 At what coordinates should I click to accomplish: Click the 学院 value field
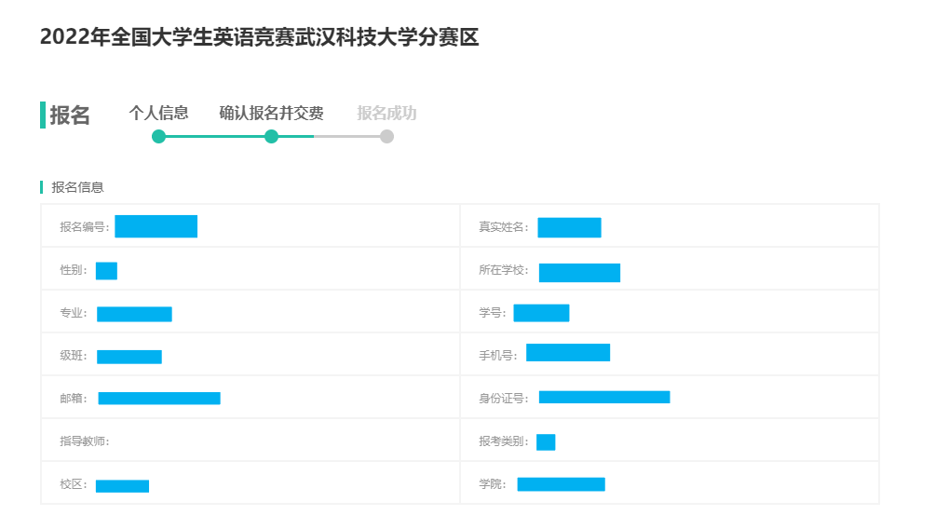pos(561,484)
